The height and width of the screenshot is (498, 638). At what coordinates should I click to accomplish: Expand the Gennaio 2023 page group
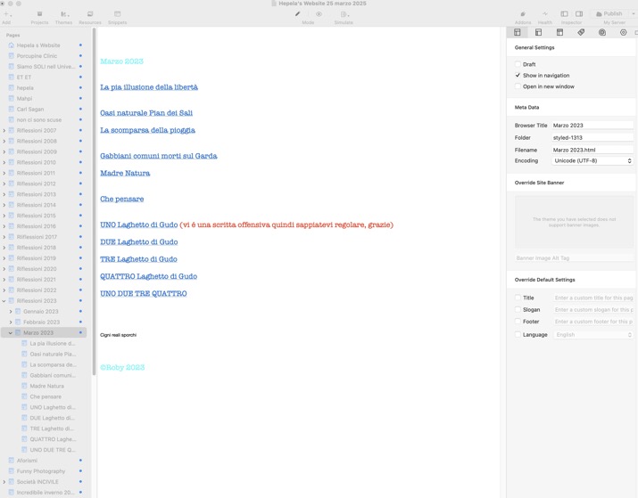pyautogui.click(x=11, y=312)
